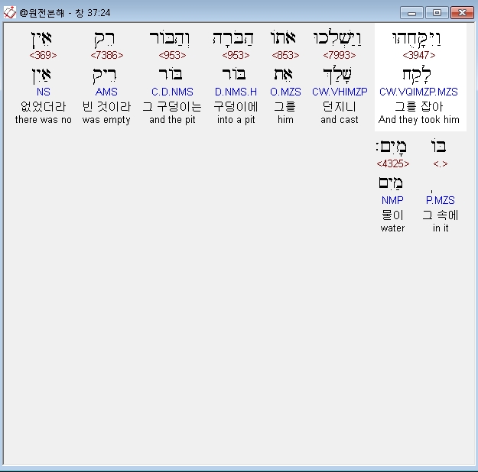The image size is (478, 472).
Task: Maximize the 원전분해 window
Action: (x=437, y=13)
